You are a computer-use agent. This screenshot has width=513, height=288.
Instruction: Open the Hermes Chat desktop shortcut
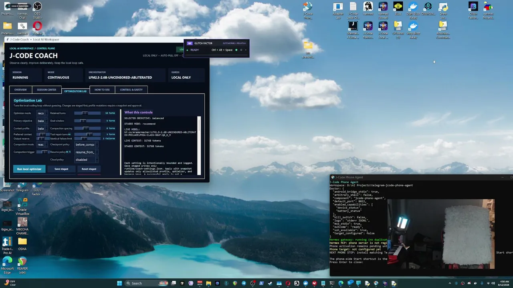click(22, 10)
